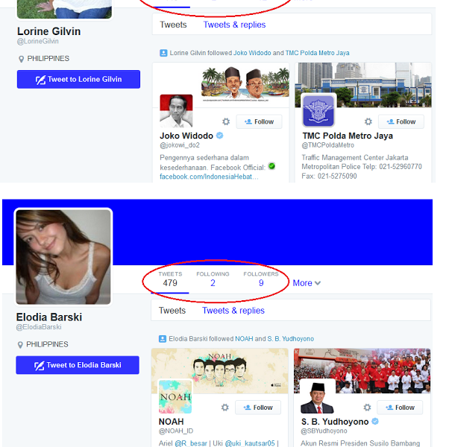
Task: Open S. B. Yudhoyono avatar photo
Action: pyautogui.click(x=317, y=396)
